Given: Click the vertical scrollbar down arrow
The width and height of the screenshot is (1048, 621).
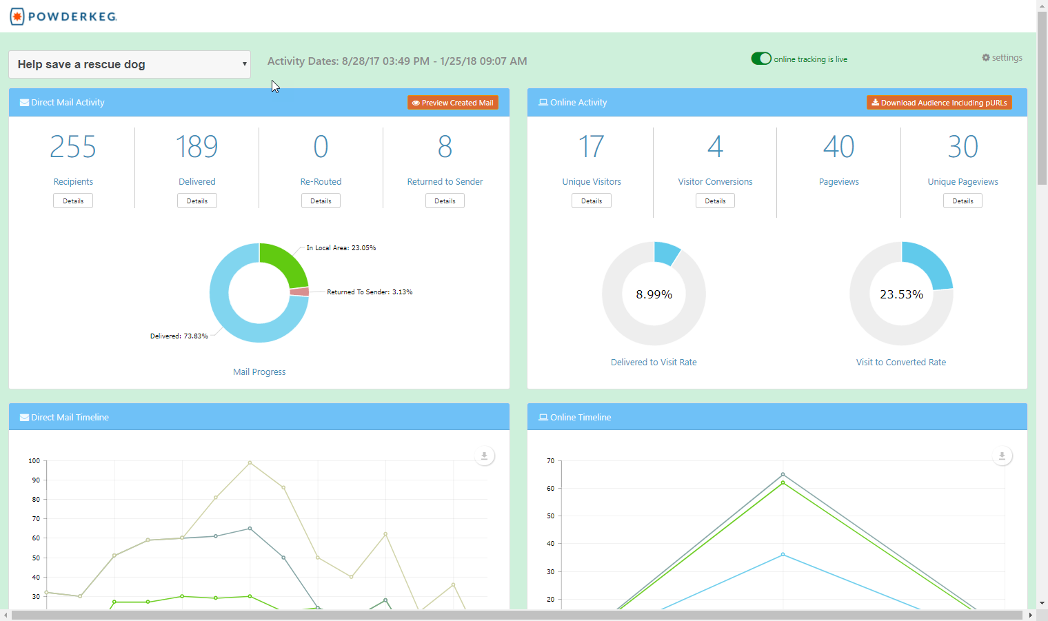Looking at the screenshot, I should (1042, 603).
